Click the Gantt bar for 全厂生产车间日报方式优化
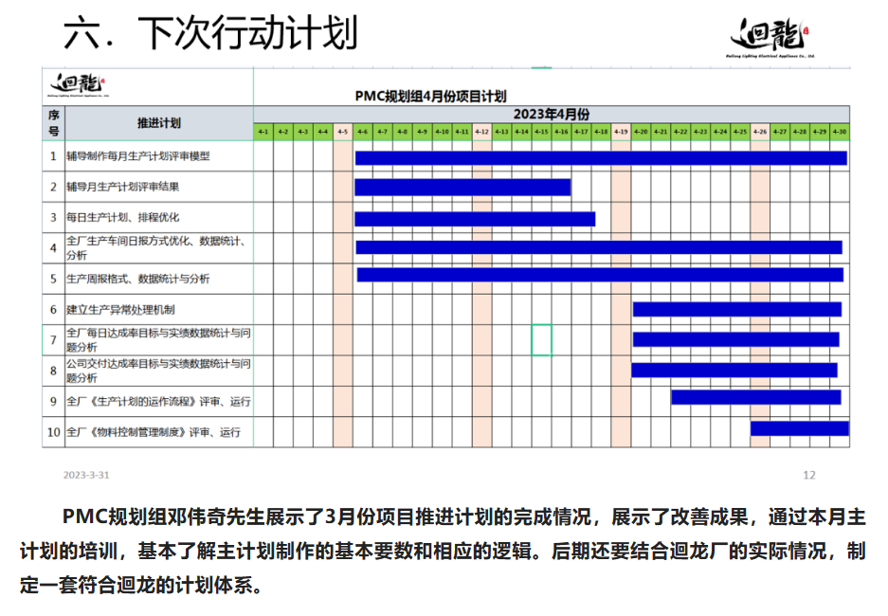 tap(599, 247)
